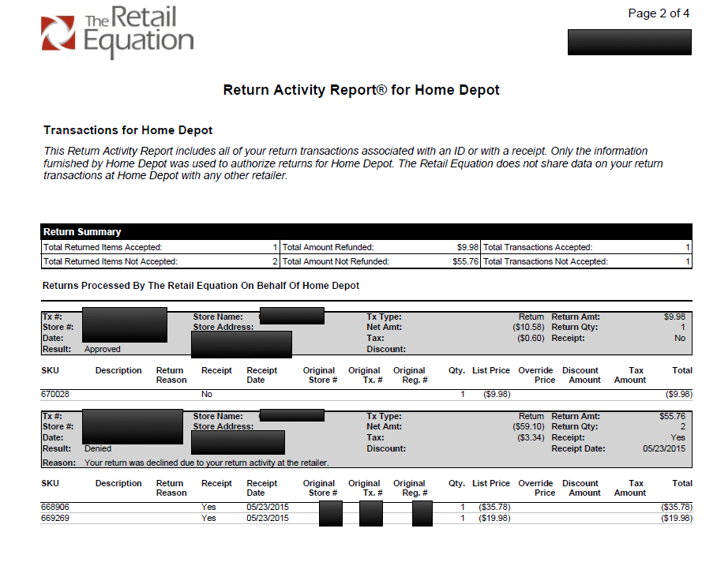Viewport: 717px width, 566px height.
Task: Click the "No" receipt value in SKU 670028 row
Action: 207,394
